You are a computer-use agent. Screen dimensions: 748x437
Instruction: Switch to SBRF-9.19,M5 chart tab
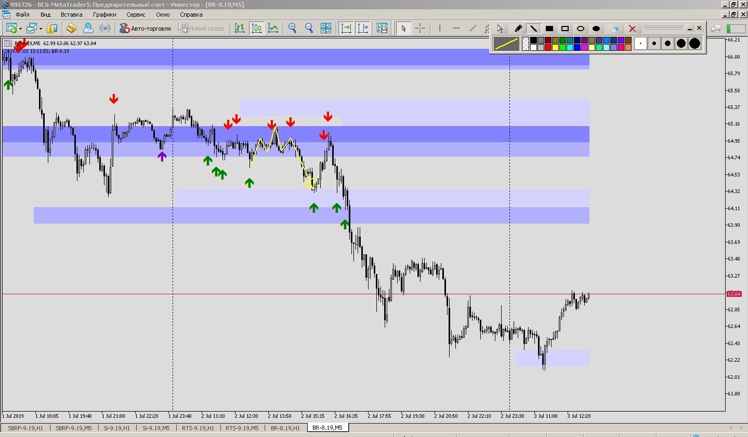tap(74, 428)
